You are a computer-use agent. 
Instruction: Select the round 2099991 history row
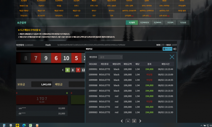coord(131,69)
